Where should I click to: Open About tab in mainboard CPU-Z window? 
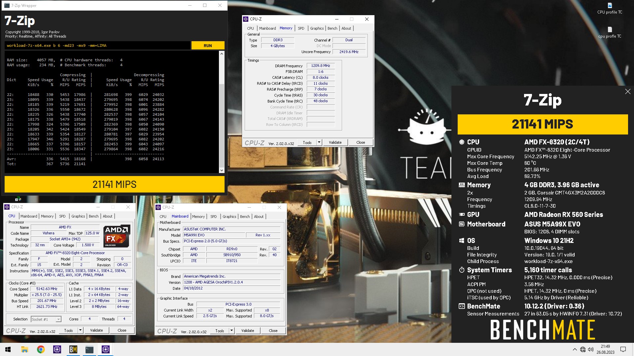point(259,217)
